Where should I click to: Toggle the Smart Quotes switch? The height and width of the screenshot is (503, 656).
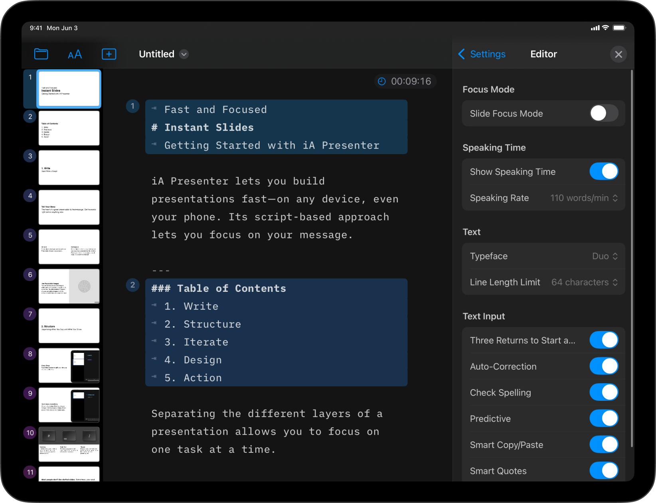604,471
